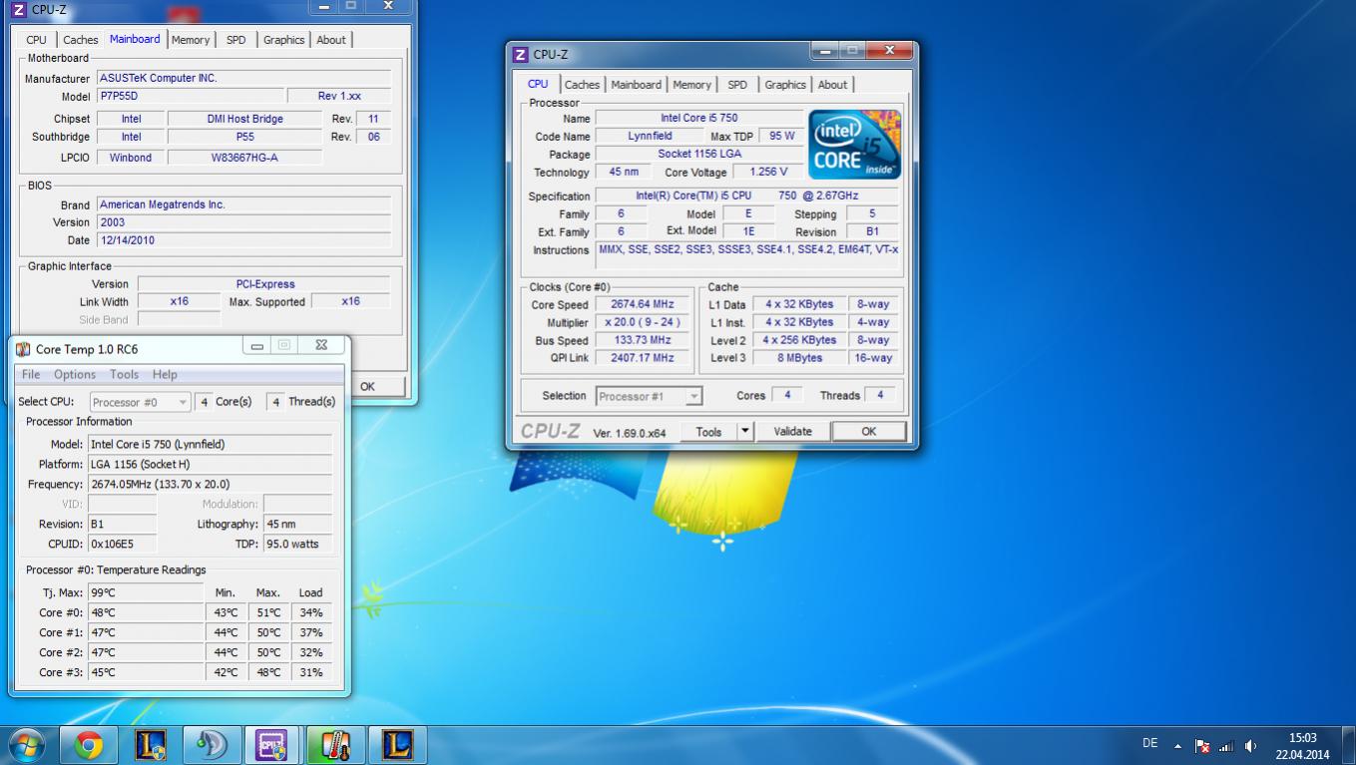Screen dimensions: 1356x765
Task: Select About tab in background CPU-Z window
Action: click(330, 40)
